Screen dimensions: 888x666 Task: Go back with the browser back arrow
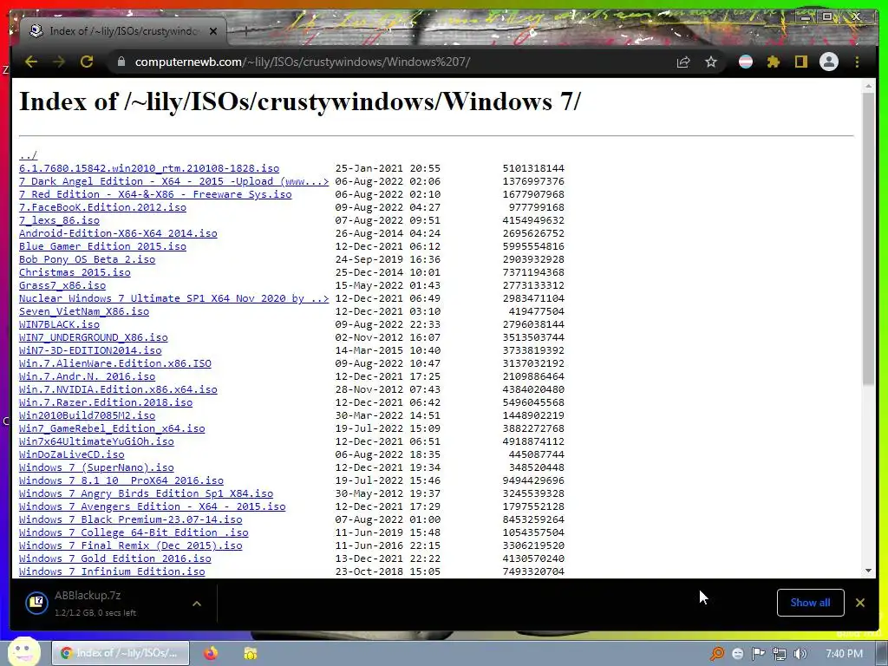pos(31,62)
